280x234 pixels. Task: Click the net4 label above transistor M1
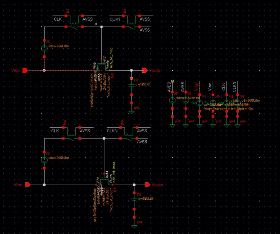[107, 174]
